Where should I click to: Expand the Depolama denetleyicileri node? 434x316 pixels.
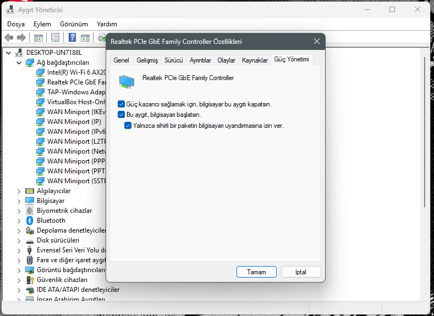[x=19, y=231]
